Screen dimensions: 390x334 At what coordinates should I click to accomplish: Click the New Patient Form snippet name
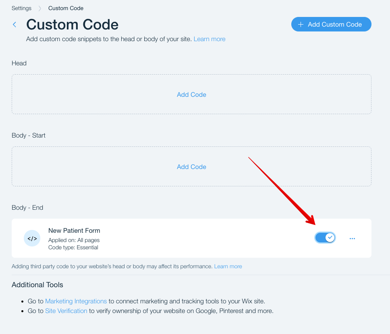click(x=74, y=231)
